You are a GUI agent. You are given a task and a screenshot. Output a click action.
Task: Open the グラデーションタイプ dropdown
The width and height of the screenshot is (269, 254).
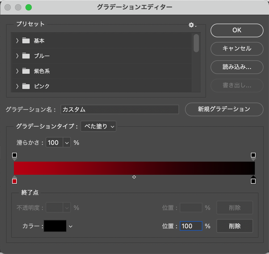coord(98,126)
